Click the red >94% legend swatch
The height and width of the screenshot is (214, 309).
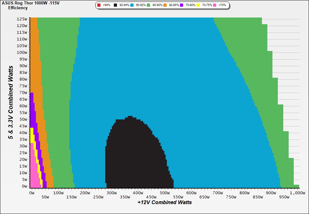pos(99,5)
